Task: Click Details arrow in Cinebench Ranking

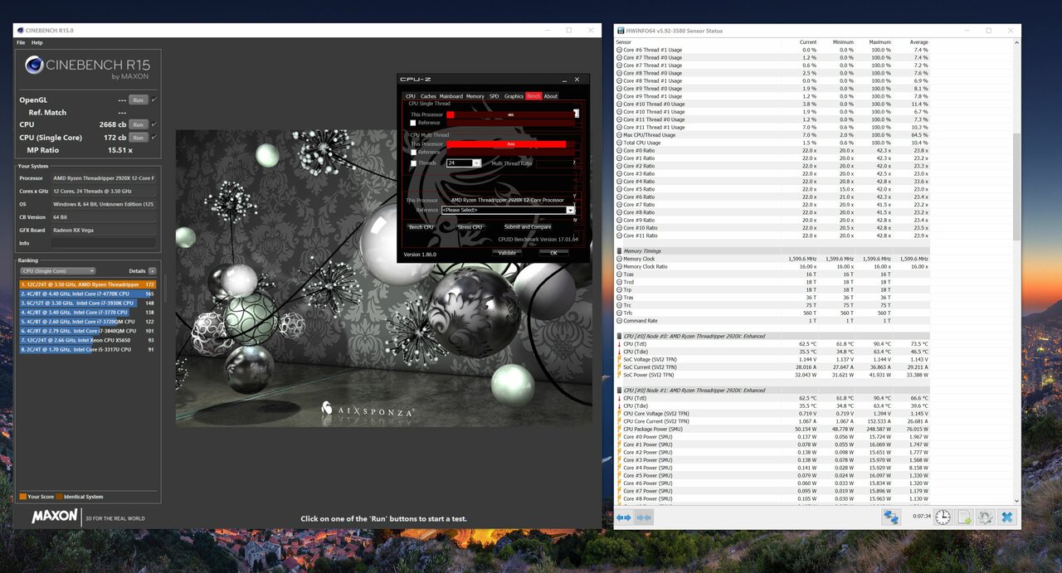Action: click(153, 271)
